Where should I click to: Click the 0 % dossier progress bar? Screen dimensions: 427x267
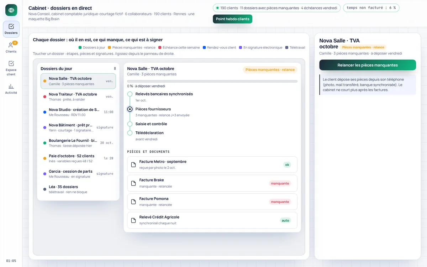click(212, 81)
